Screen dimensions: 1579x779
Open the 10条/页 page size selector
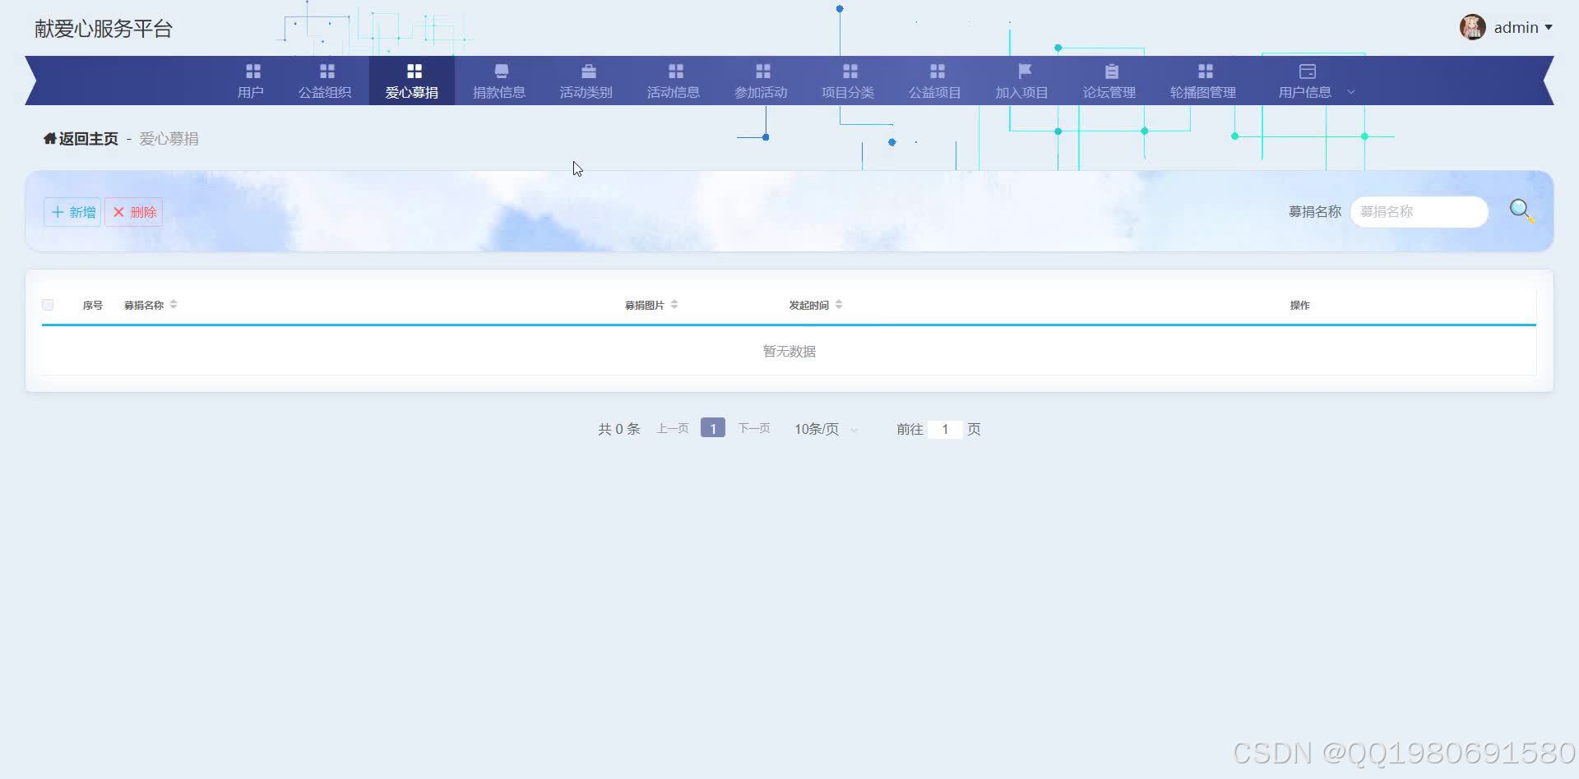(x=824, y=428)
